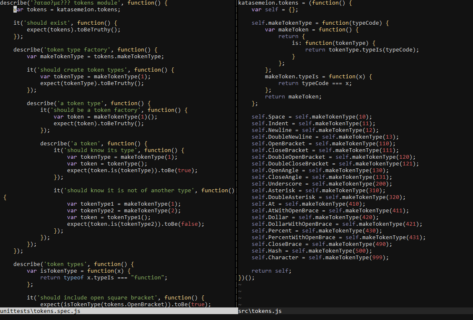Click 'var self = {};' line
Image resolution: width=473 pixels, height=320 pixels.
tap(275, 10)
